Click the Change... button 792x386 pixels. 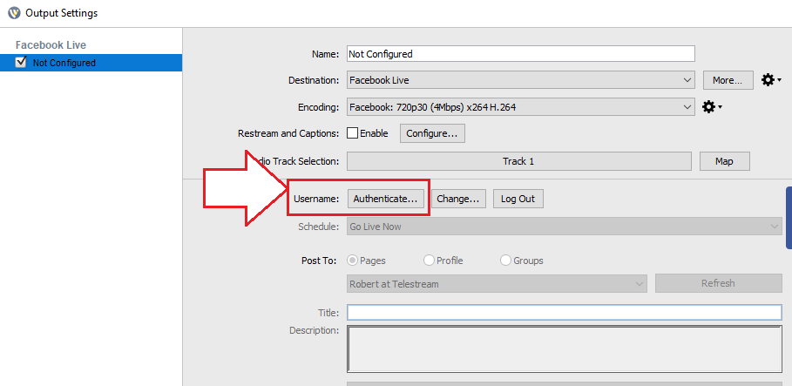tap(458, 199)
